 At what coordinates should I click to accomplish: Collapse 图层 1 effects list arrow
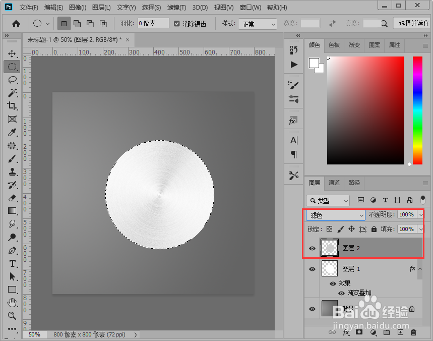[420, 268]
